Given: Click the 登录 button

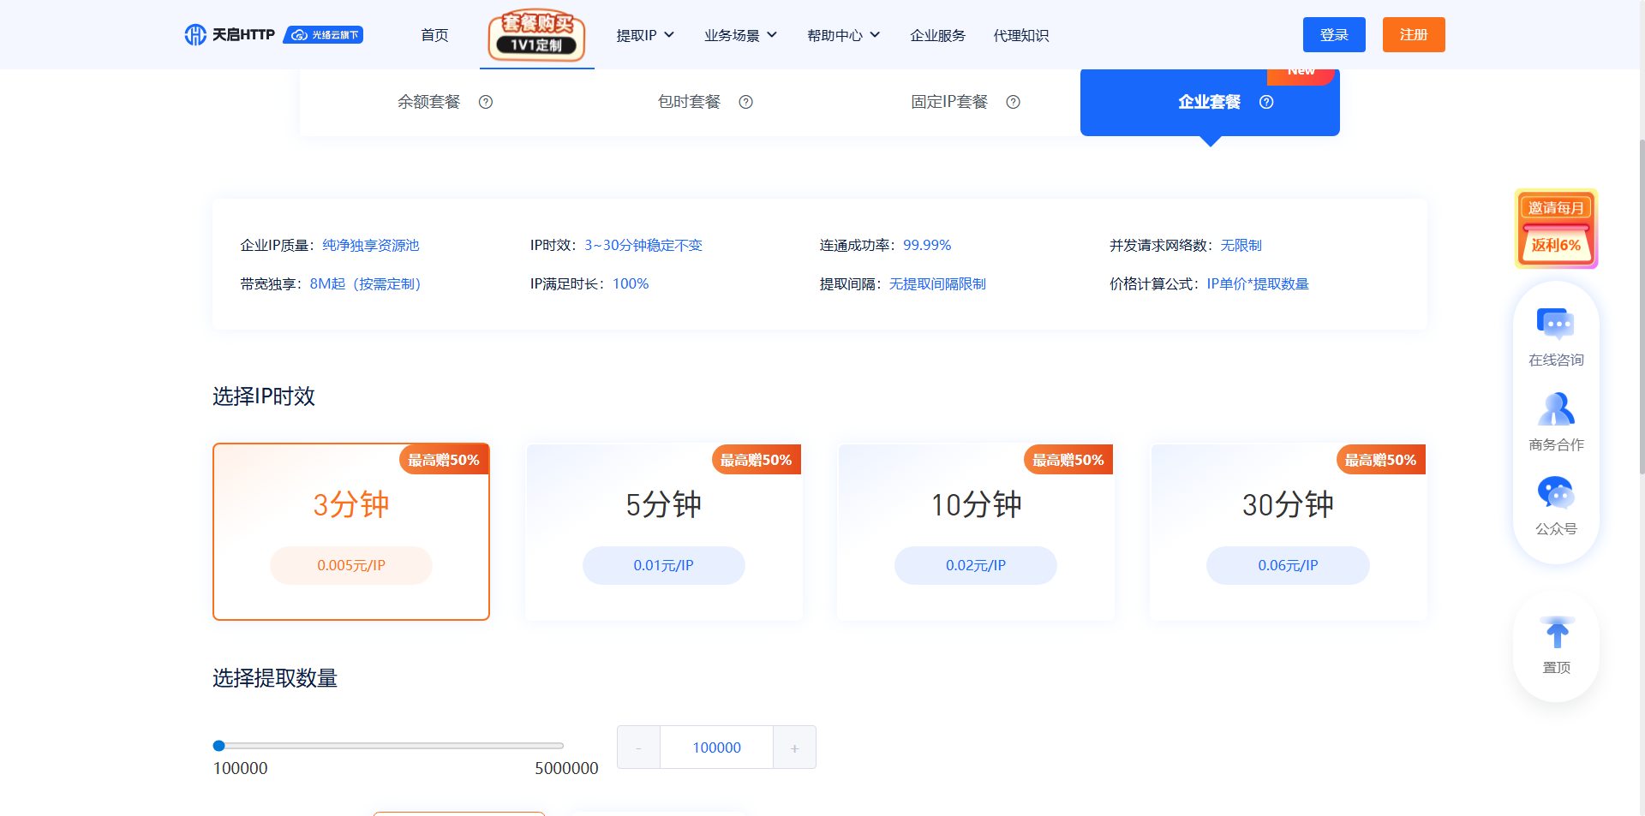Looking at the screenshot, I should point(1334,35).
